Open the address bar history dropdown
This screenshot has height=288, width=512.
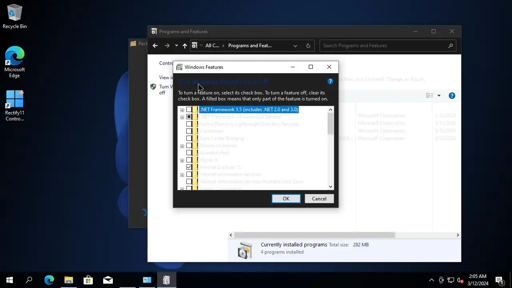click(x=295, y=46)
